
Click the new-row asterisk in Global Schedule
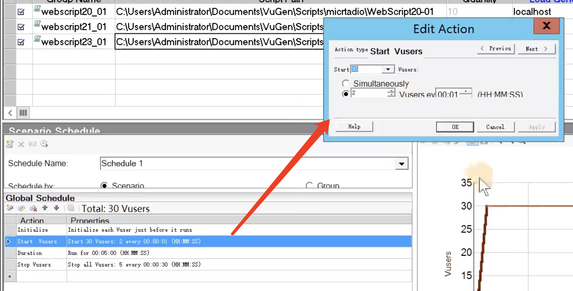click(x=10, y=276)
